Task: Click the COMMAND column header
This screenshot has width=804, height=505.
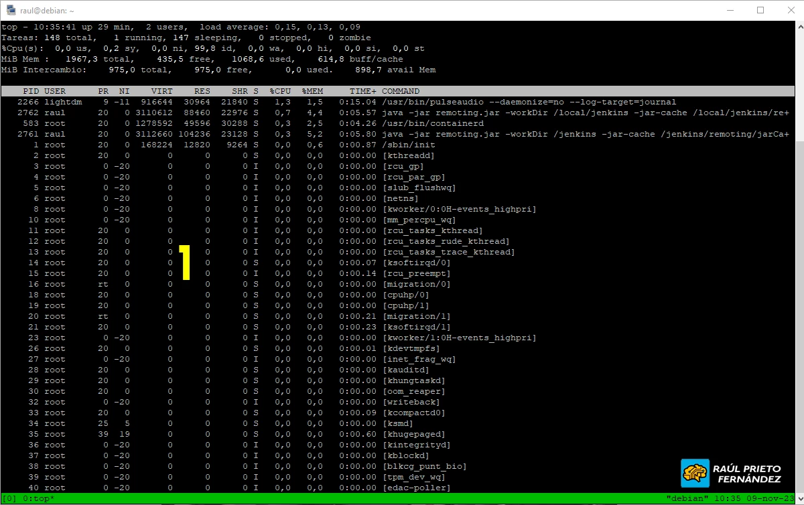Action: [400, 90]
